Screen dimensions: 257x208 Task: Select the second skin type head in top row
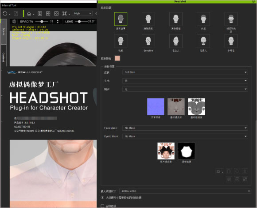(x=148, y=19)
